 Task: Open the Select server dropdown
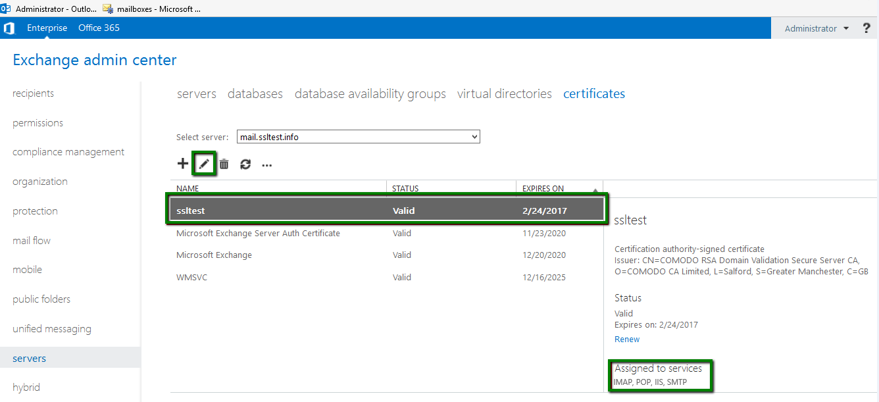359,137
